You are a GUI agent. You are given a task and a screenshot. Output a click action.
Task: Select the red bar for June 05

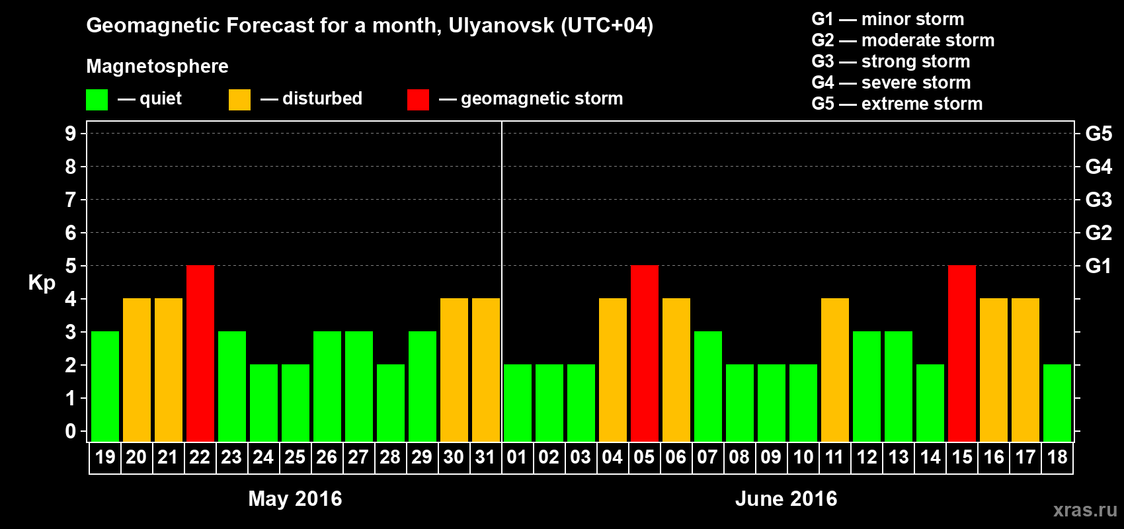(645, 353)
